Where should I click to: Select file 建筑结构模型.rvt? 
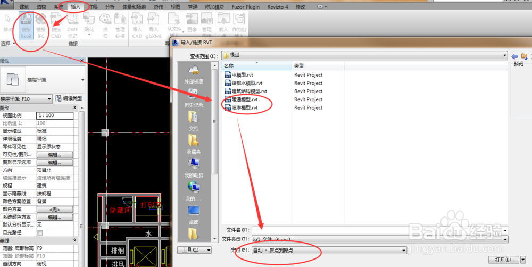[246, 91]
